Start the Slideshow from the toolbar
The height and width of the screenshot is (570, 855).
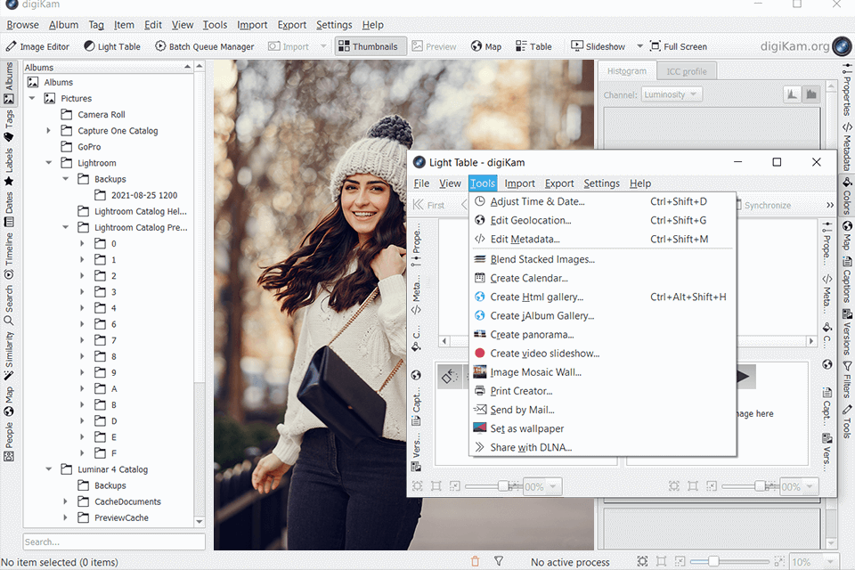[x=598, y=46]
